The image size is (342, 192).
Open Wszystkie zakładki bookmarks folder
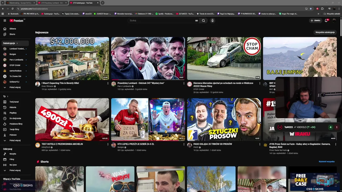tap(332, 14)
